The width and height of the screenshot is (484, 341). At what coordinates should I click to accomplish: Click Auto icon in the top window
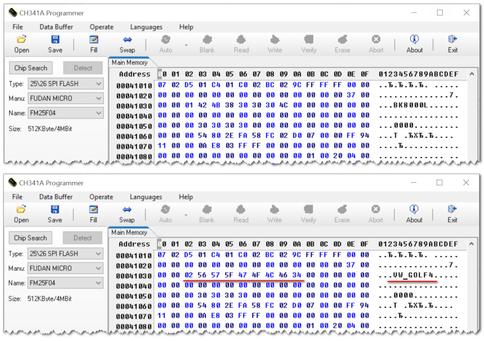click(x=166, y=44)
